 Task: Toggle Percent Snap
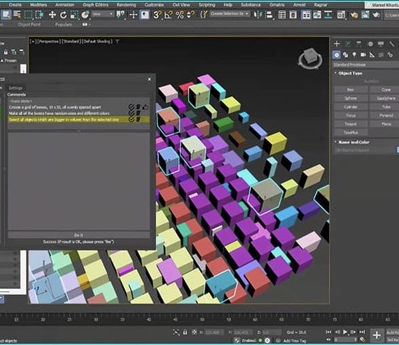click(179, 15)
